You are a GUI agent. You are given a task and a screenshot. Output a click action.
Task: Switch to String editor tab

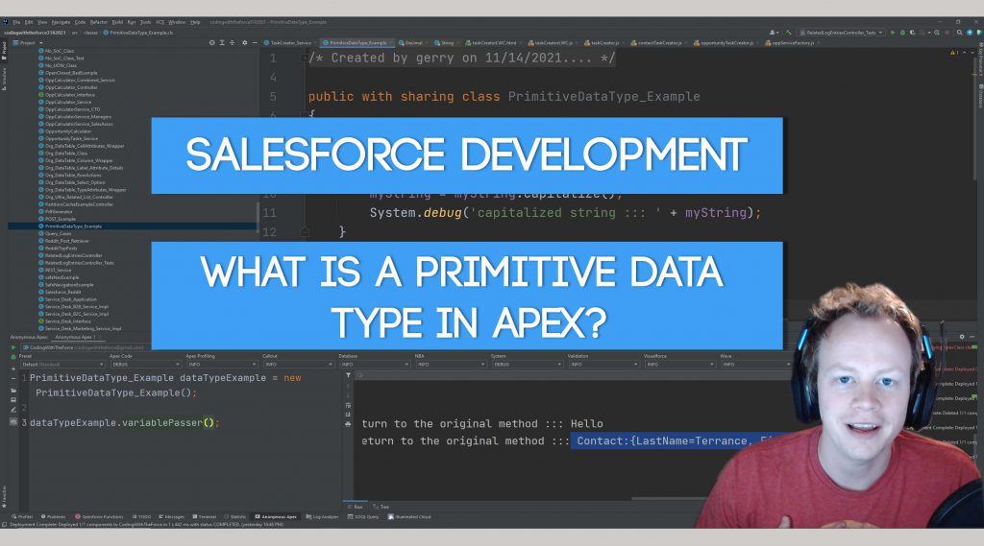[x=445, y=42]
